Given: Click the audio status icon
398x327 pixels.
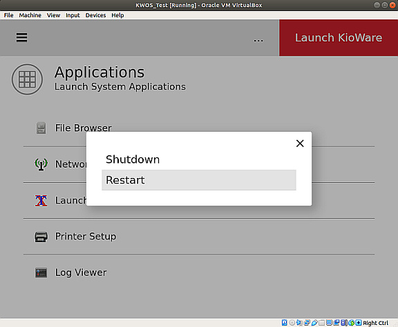Looking at the screenshot, I should pos(299,323).
